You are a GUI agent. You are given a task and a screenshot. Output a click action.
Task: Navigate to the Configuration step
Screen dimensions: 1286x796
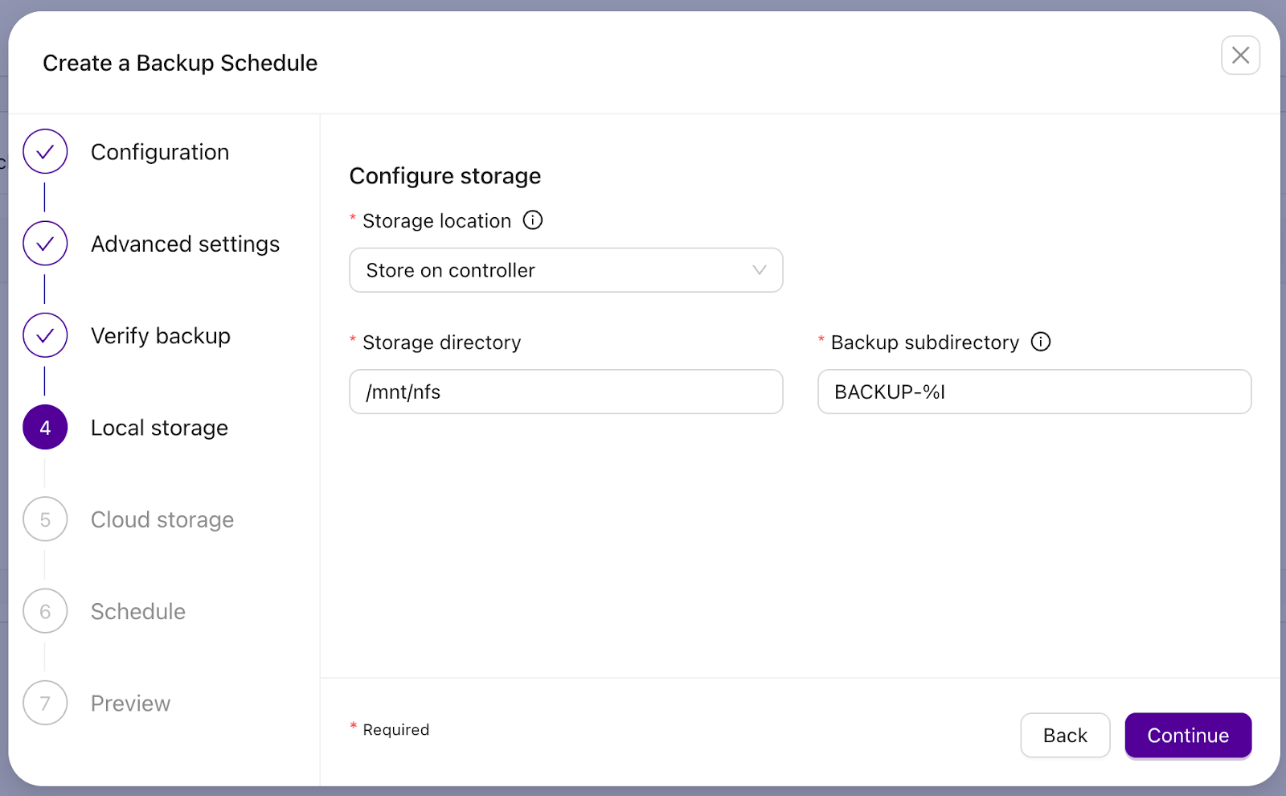[160, 151]
